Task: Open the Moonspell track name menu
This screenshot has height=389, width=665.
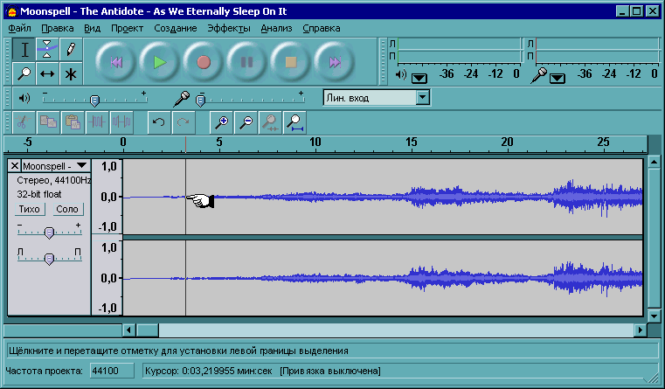Action: pyautogui.click(x=55, y=166)
